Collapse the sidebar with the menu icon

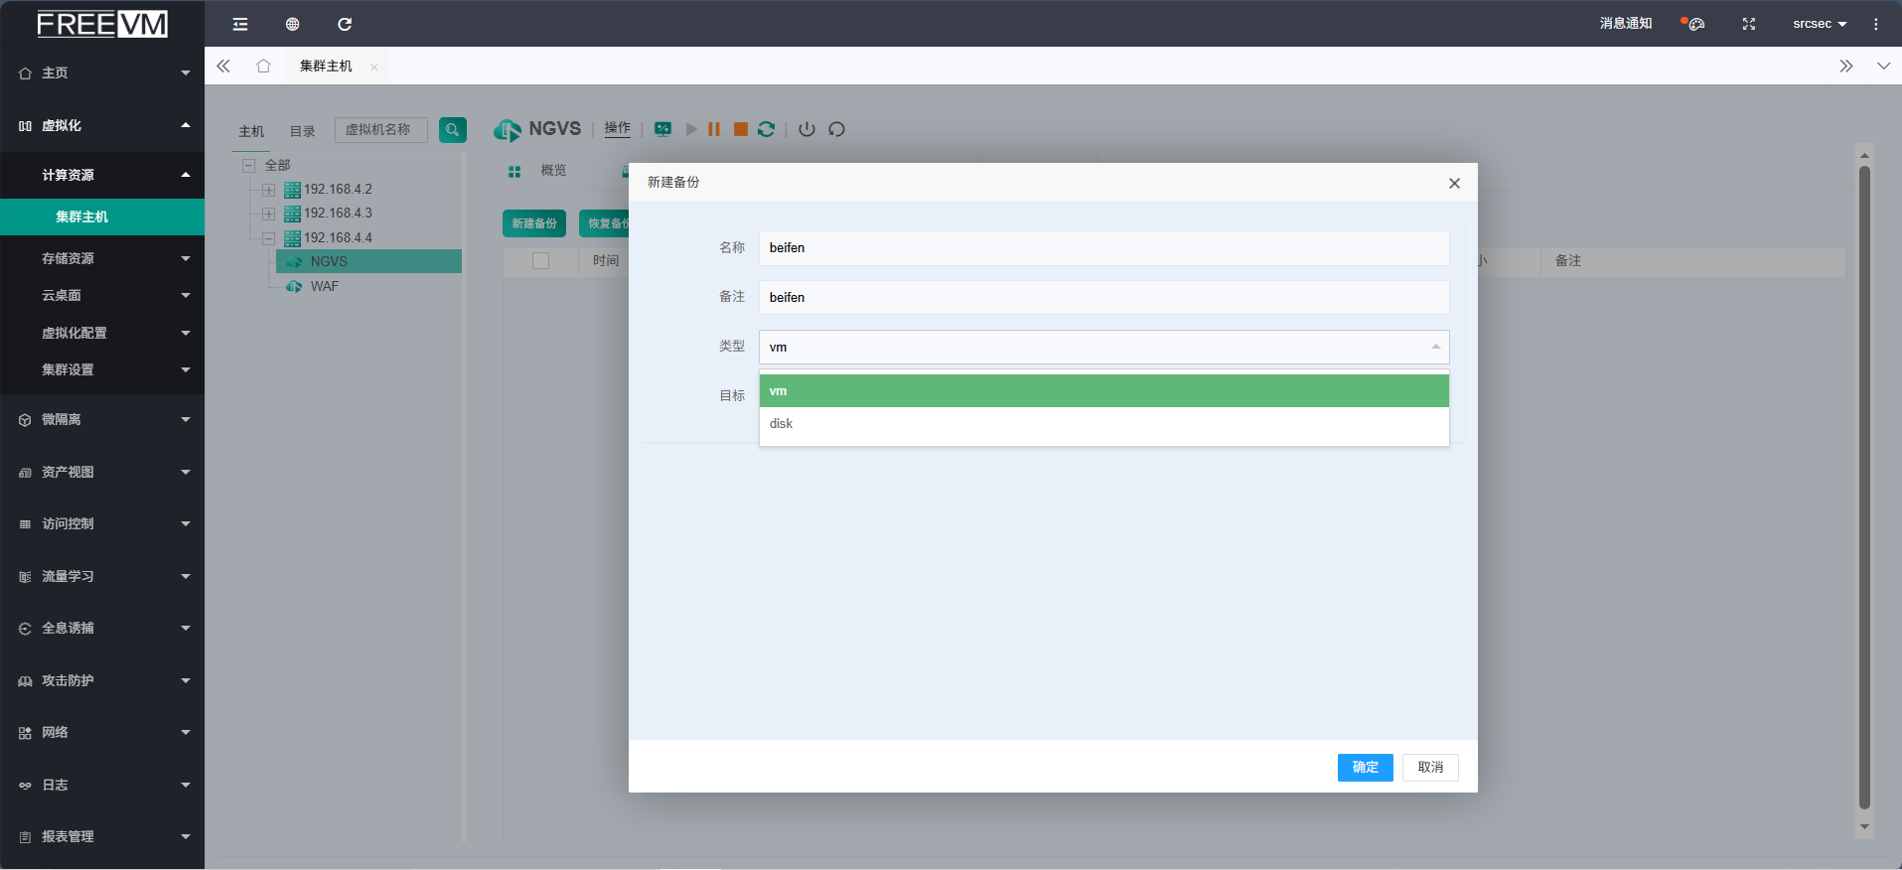click(240, 24)
